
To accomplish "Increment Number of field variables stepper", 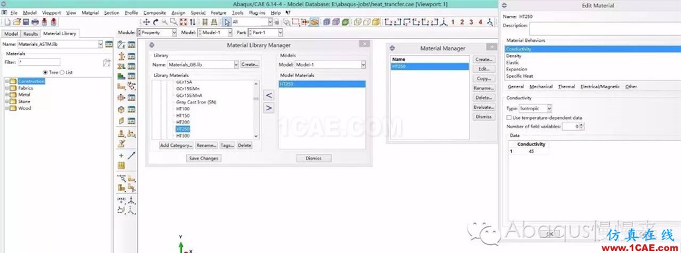I will click(x=582, y=125).
